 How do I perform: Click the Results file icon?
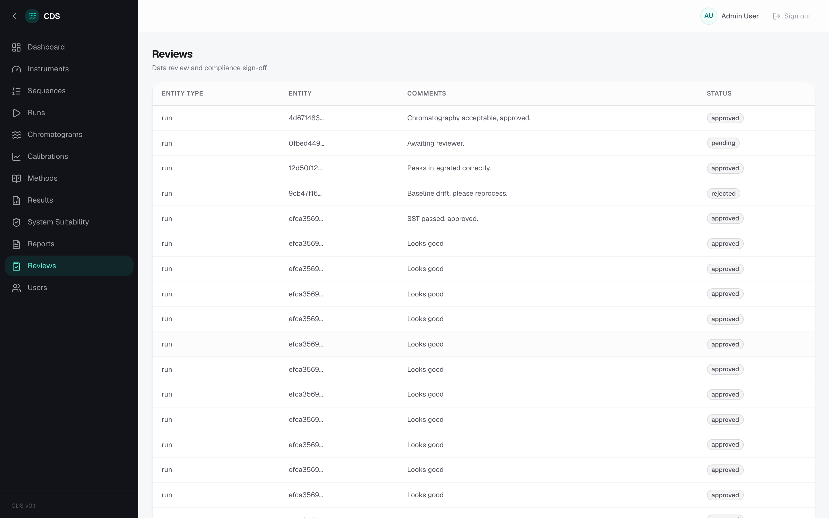[16, 200]
